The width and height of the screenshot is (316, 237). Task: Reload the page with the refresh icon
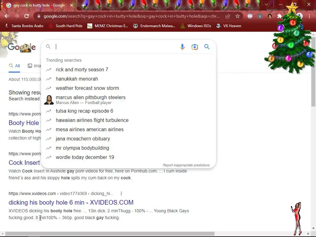pos(27,16)
